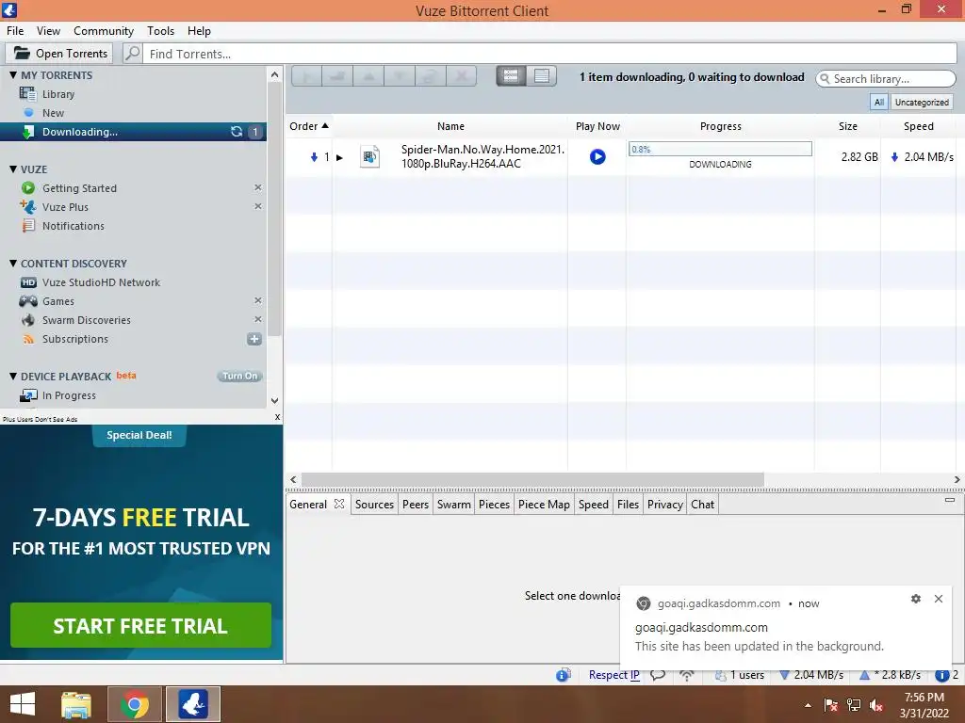Close the Swarm Discoveries sidebar entry

pos(258,320)
